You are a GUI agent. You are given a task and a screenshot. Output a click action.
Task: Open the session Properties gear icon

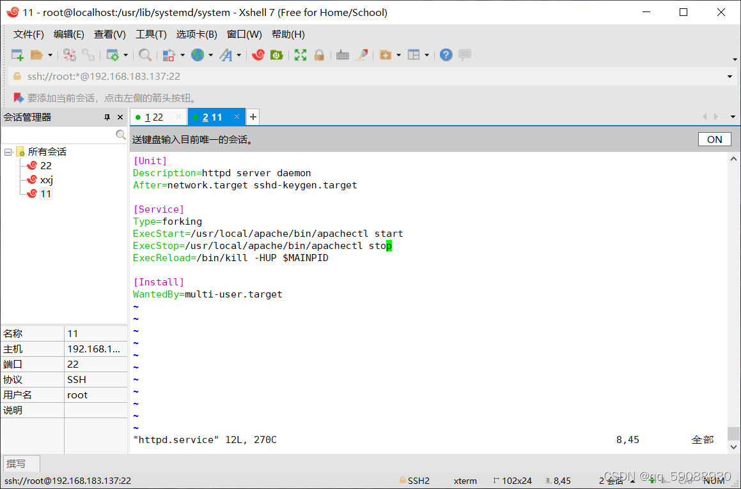point(113,56)
